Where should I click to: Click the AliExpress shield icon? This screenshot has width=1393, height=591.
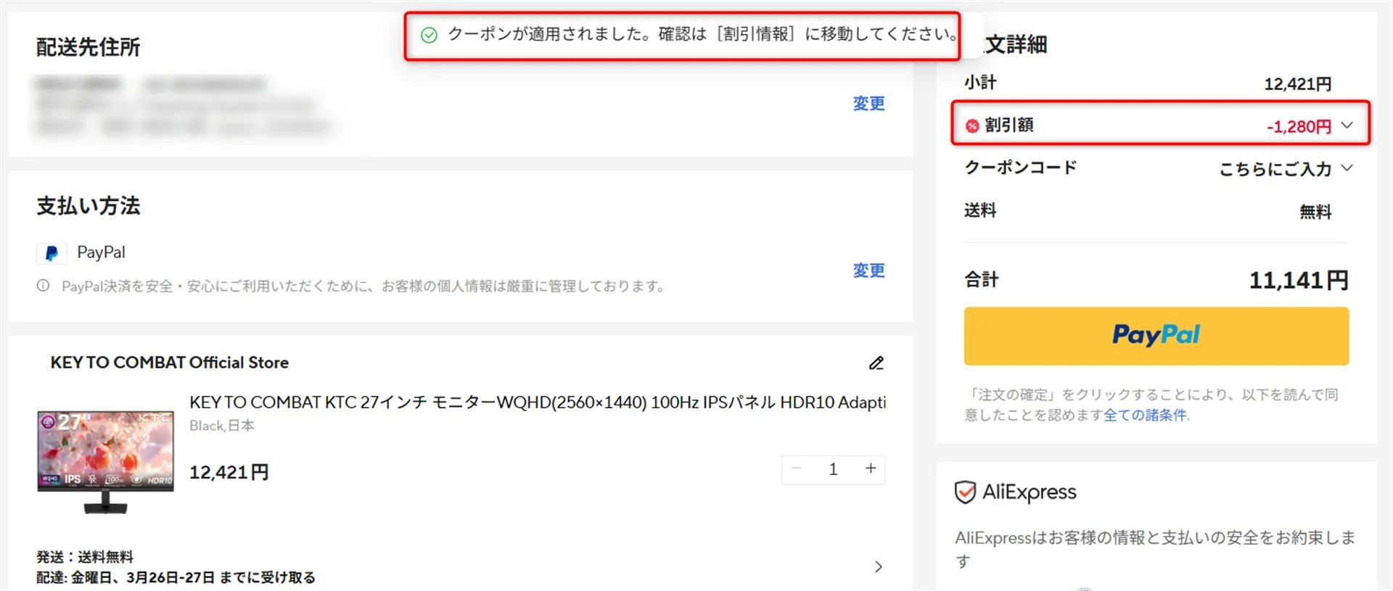pos(965,492)
